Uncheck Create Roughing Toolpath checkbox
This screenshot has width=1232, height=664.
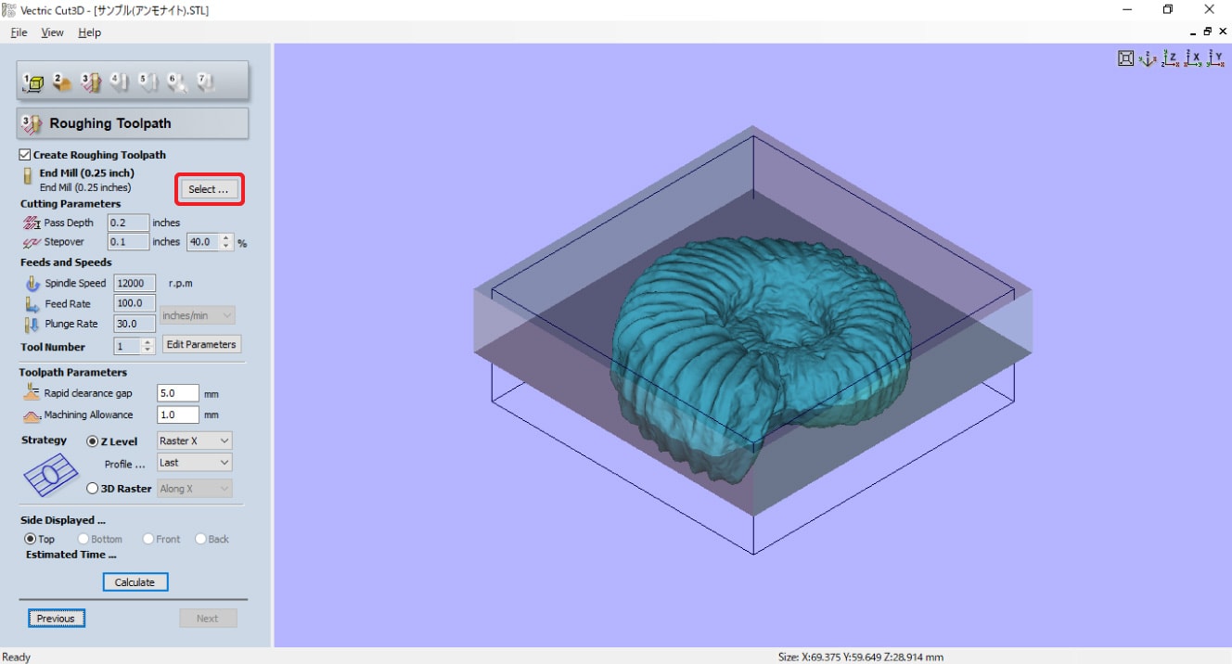coord(25,155)
